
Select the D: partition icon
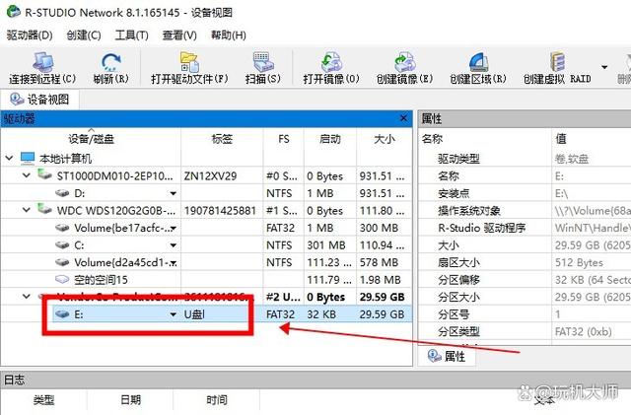coord(62,193)
